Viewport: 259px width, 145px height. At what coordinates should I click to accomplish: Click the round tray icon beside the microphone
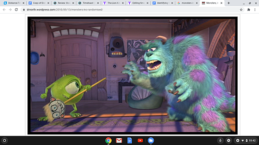229,141
